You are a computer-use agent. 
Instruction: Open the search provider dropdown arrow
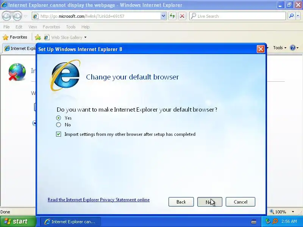coord(298,16)
